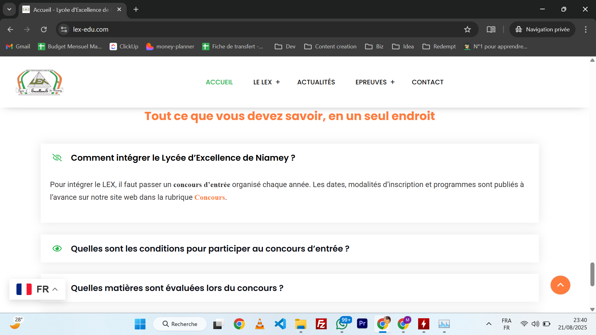Open FileZilla from the taskbar

click(321, 324)
